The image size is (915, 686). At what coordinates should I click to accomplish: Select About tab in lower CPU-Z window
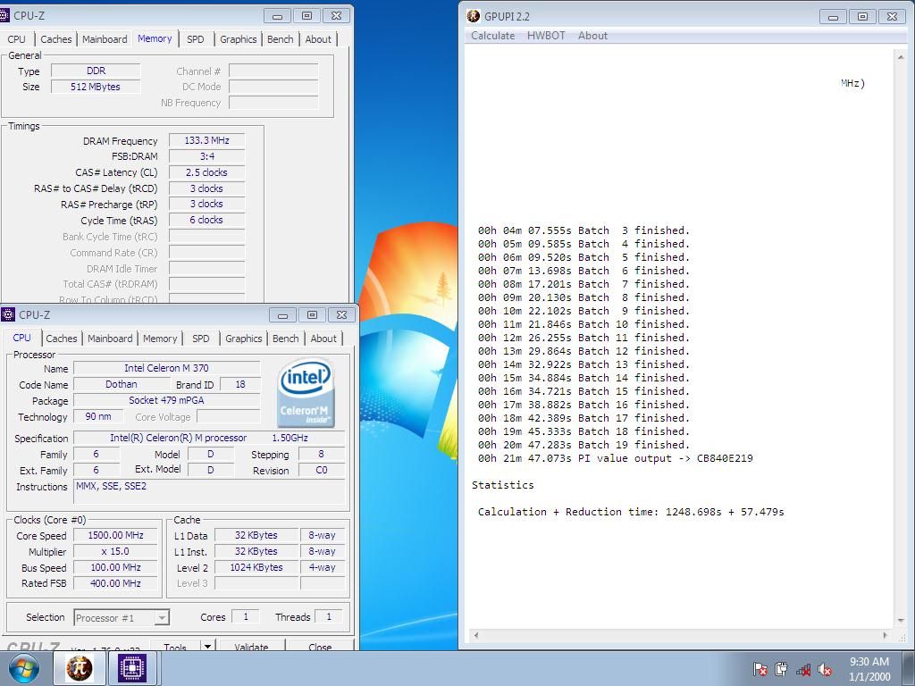[323, 339]
